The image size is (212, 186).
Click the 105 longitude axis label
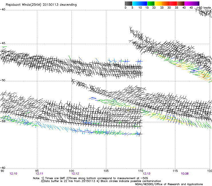(106, 171)
